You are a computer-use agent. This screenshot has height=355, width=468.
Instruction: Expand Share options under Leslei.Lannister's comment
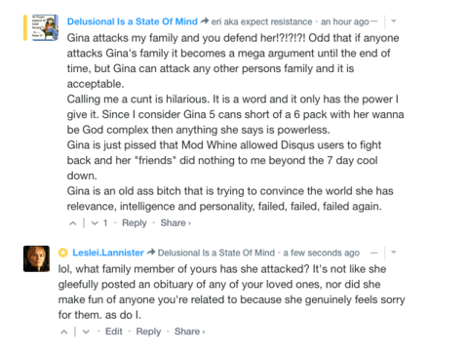click(189, 332)
